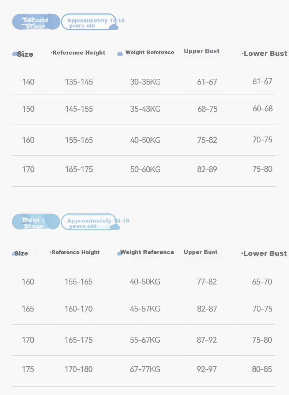Click cloud icon beside Weight Reference in first table
Viewport: 289px width, 395px height.
pyautogui.click(x=120, y=53)
